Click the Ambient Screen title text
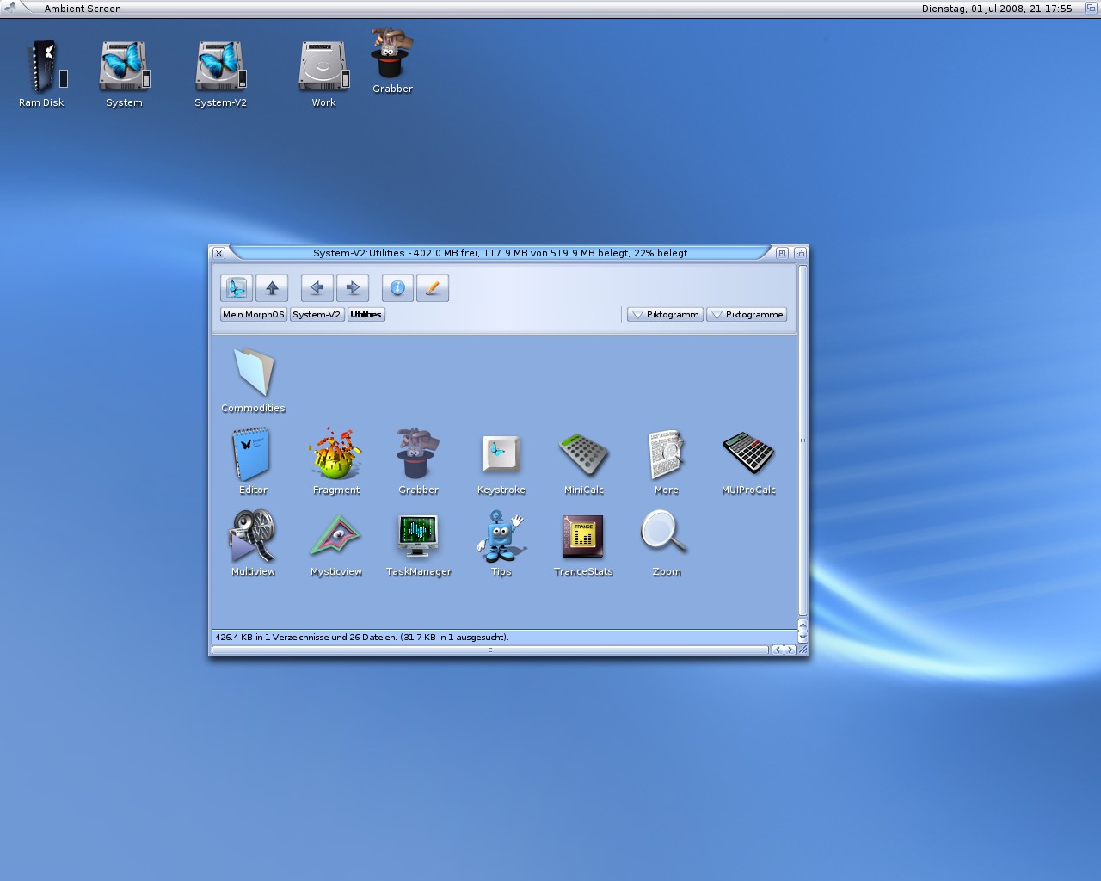Screen dimensions: 1101x881 click(83, 9)
